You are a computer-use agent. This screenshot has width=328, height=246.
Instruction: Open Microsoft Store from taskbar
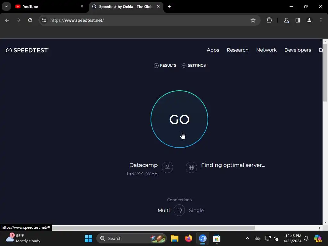pyautogui.click(x=217, y=238)
